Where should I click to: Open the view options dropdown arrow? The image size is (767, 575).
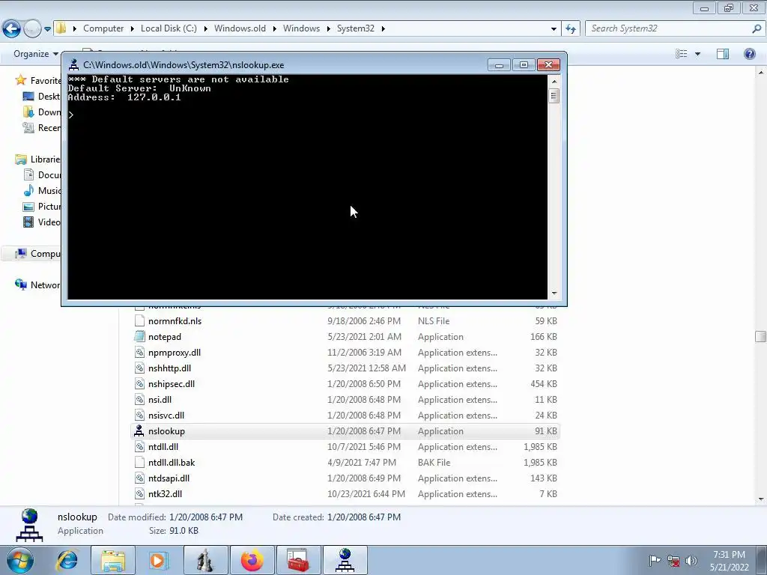coord(697,54)
